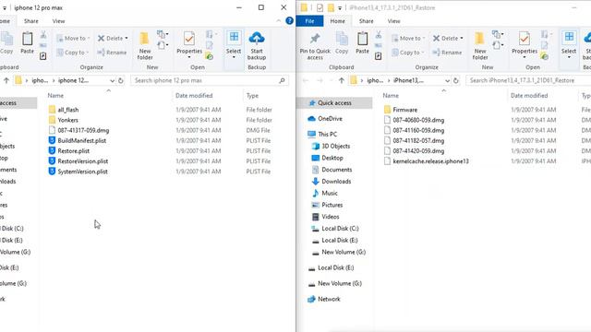Image resolution: width=591 pixels, height=332 pixels.
Task: Click Pin to Quick access in the right window
Action: (x=315, y=46)
